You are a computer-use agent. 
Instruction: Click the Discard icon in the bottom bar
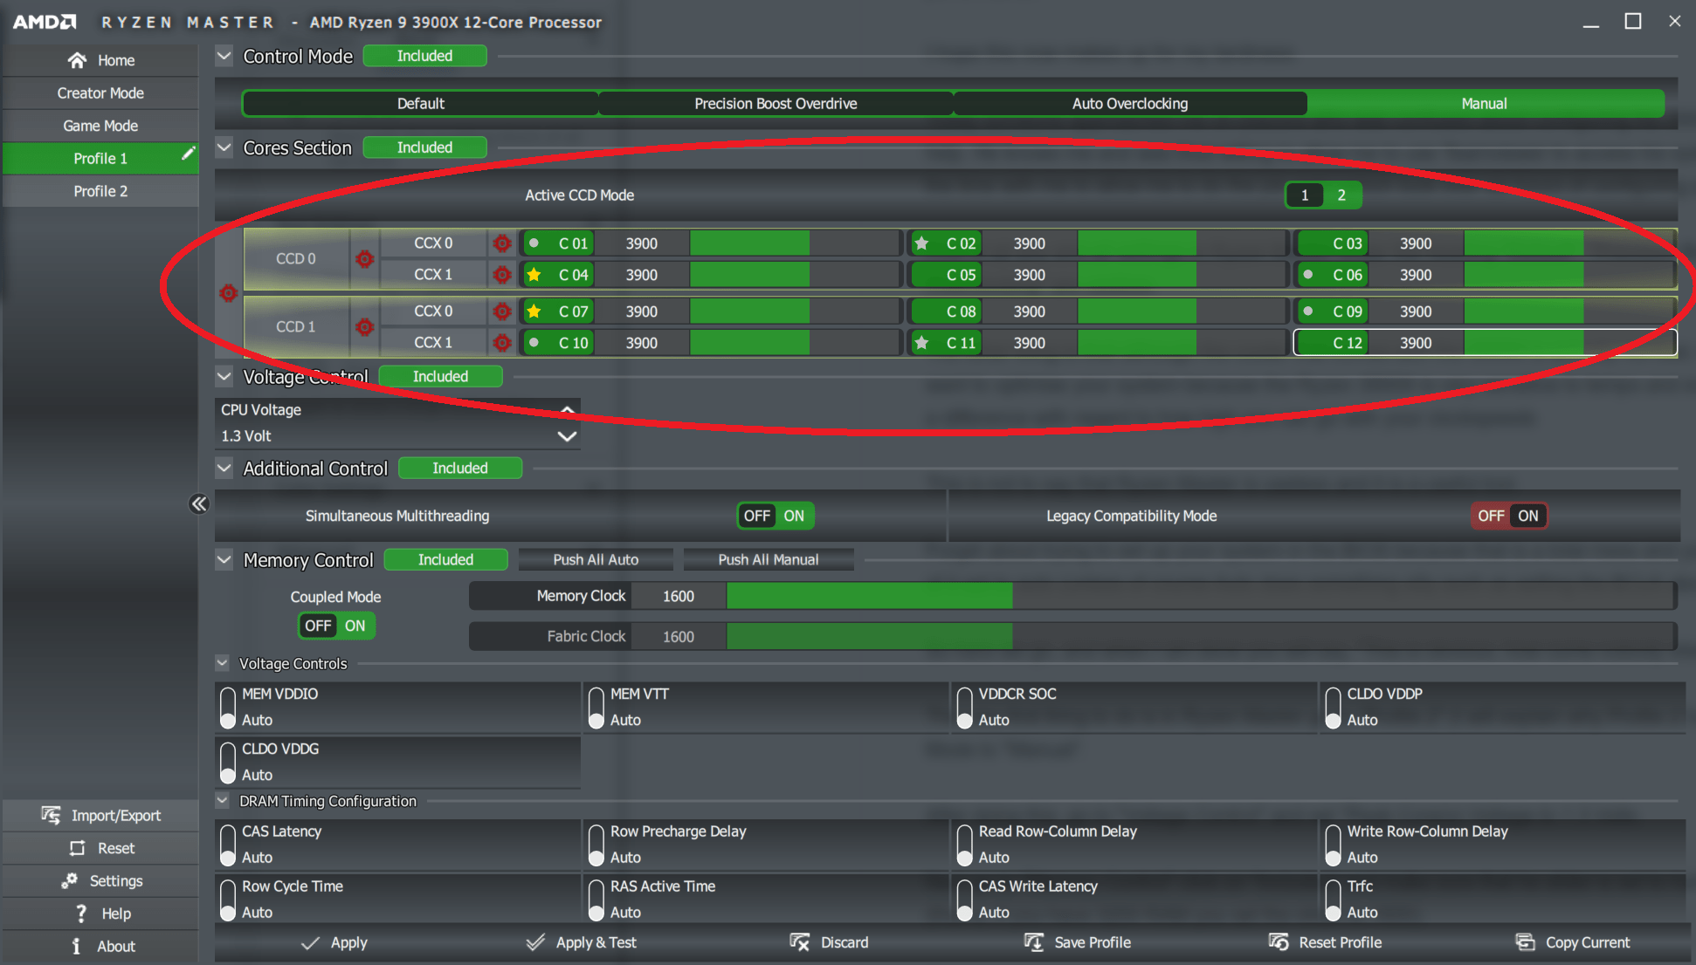click(x=800, y=942)
